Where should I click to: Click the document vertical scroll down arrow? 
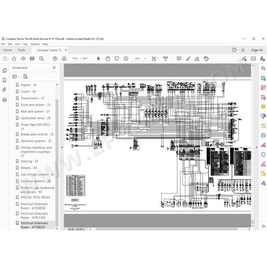253,226
